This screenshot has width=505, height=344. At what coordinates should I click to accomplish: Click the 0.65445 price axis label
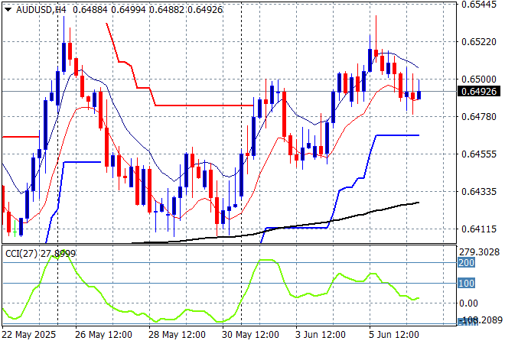click(481, 5)
